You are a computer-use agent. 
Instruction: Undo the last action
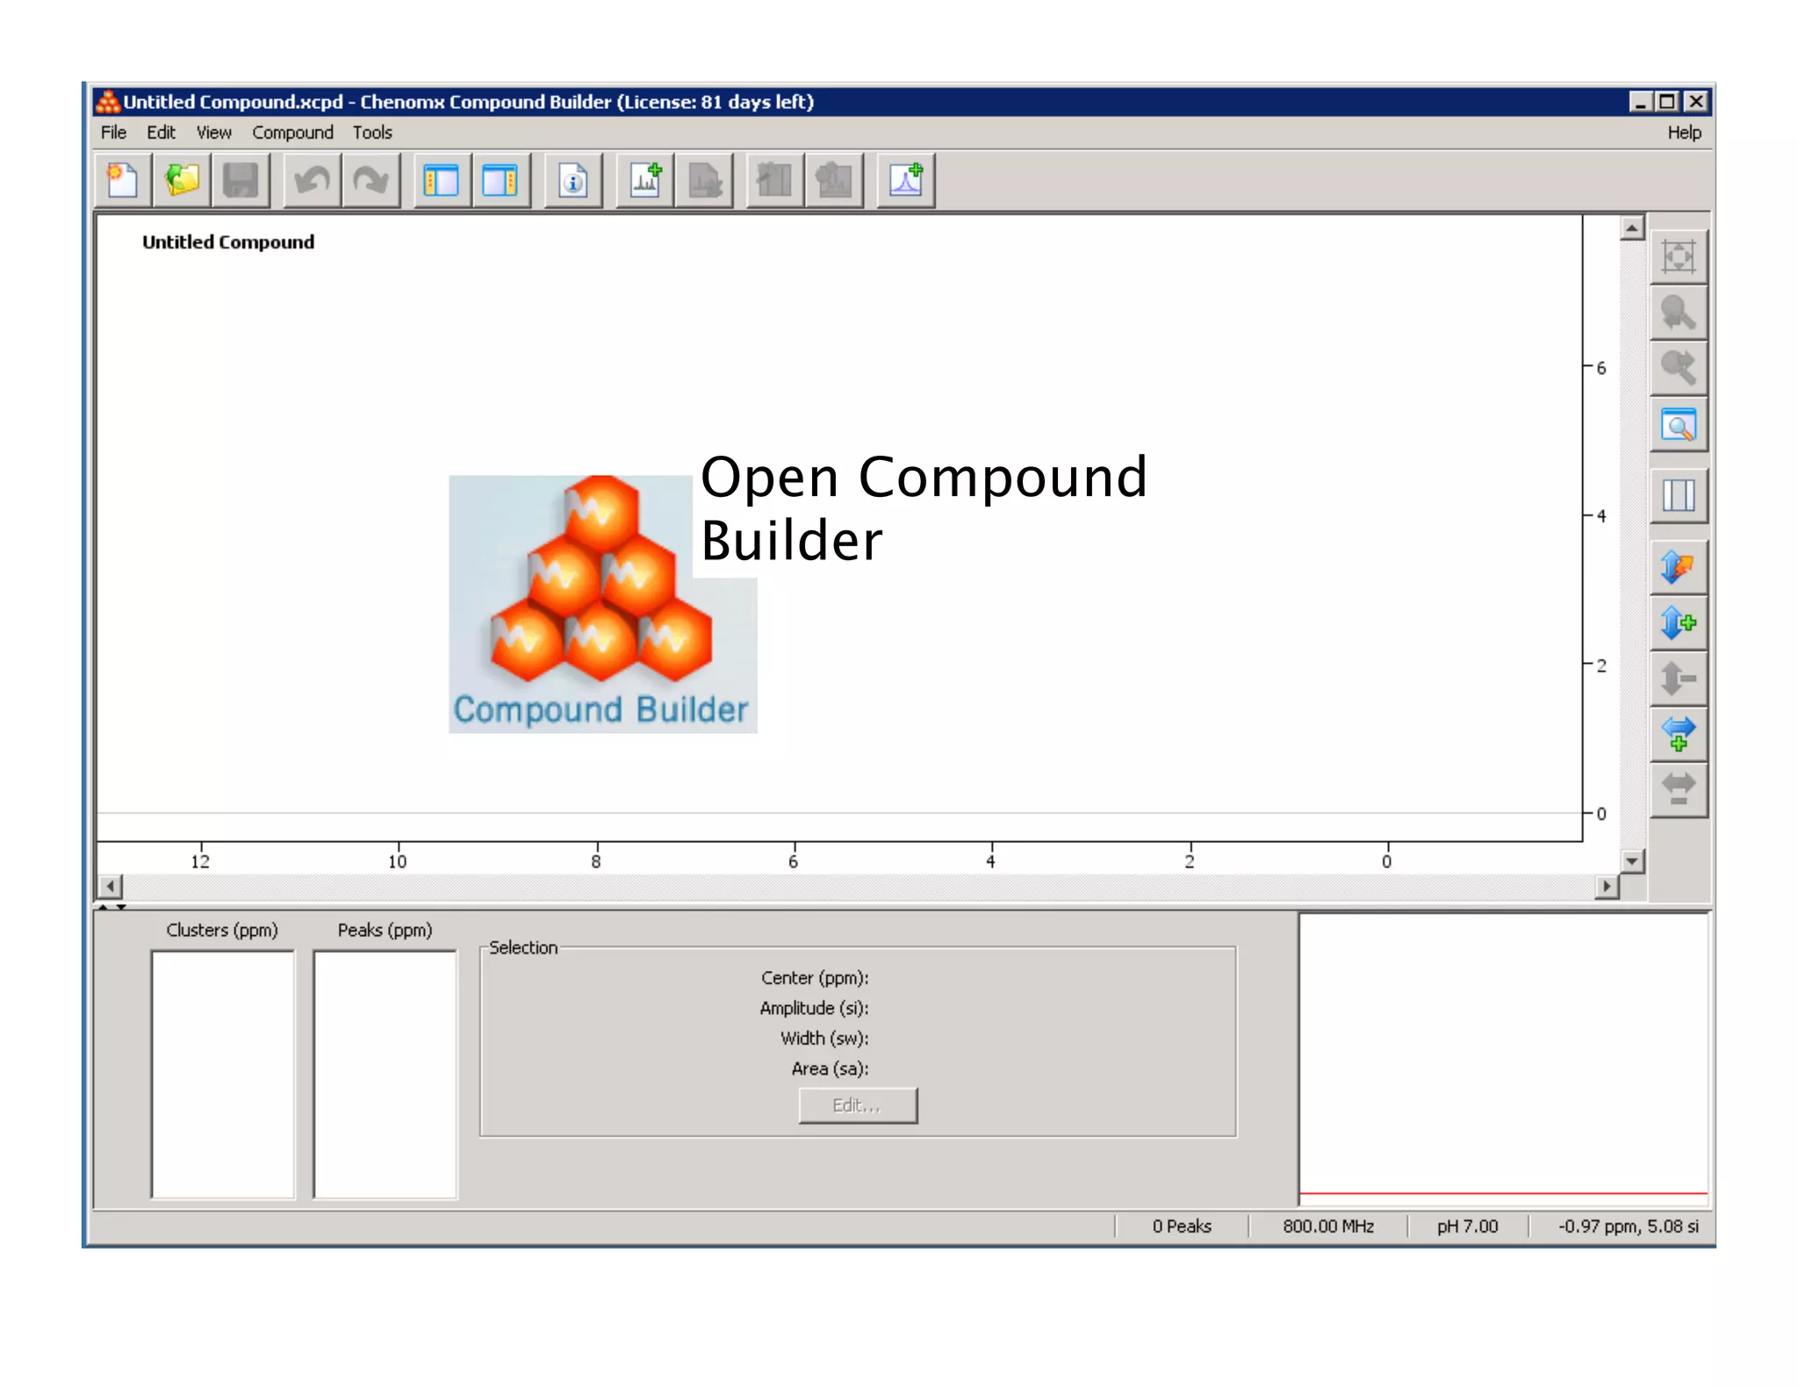pyautogui.click(x=312, y=181)
